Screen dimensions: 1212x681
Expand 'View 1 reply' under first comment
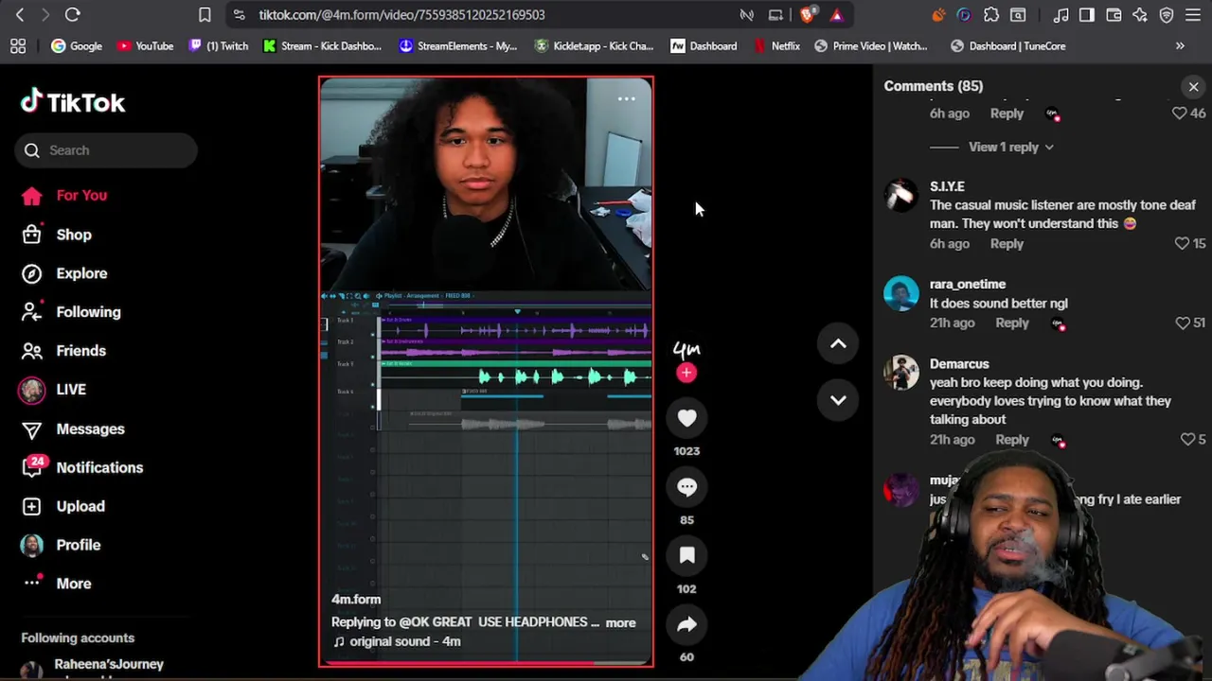point(1010,147)
